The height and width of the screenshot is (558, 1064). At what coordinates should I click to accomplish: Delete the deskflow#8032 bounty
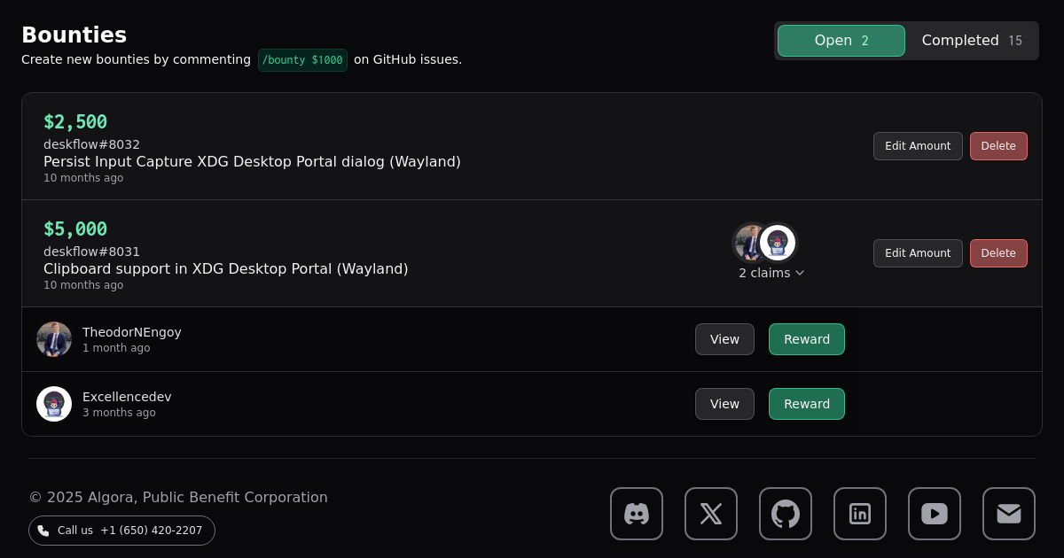997,146
